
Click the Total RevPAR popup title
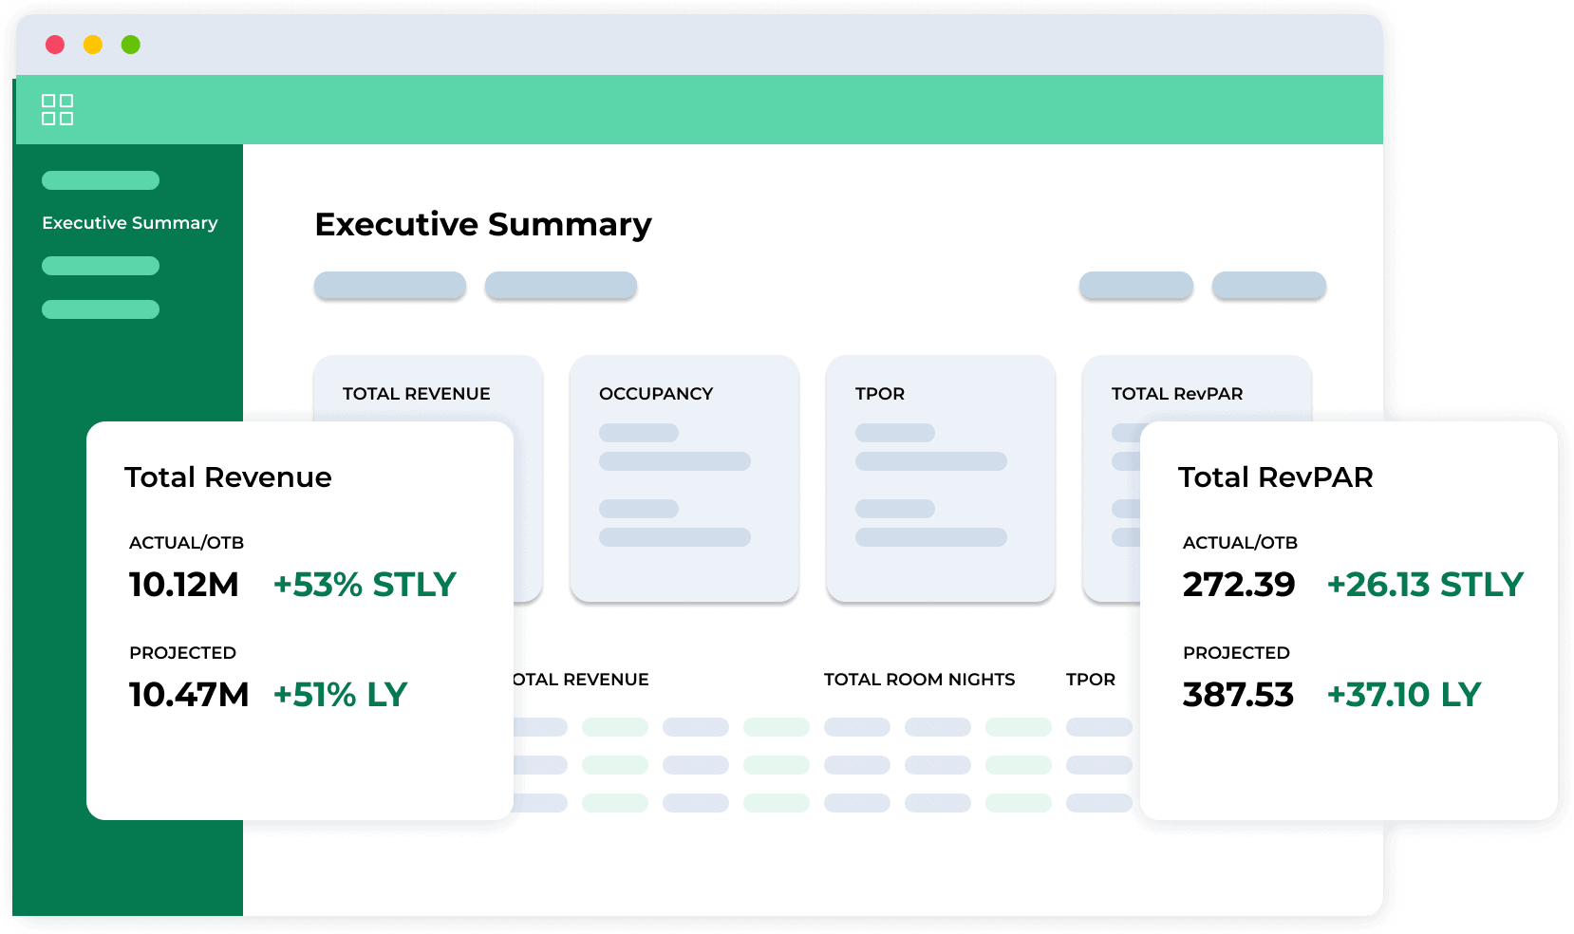pyautogui.click(x=1276, y=477)
